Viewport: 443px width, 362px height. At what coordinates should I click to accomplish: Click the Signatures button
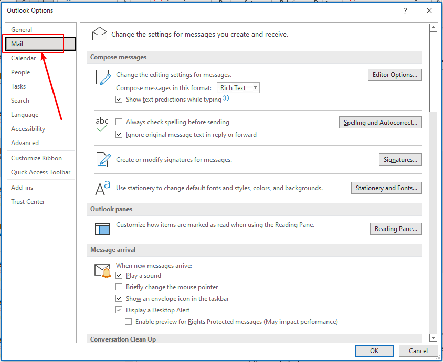[400, 160]
